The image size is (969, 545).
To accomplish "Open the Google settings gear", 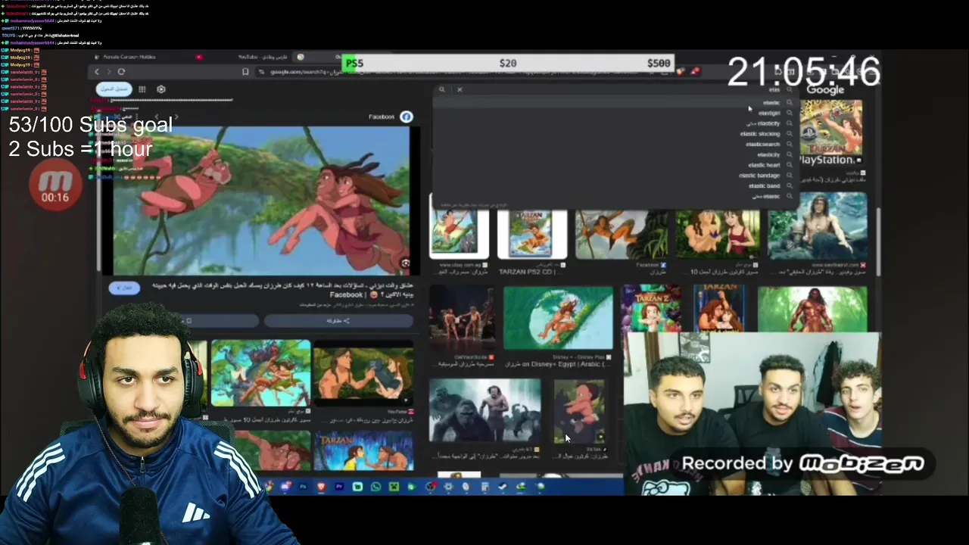I will tap(160, 89).
